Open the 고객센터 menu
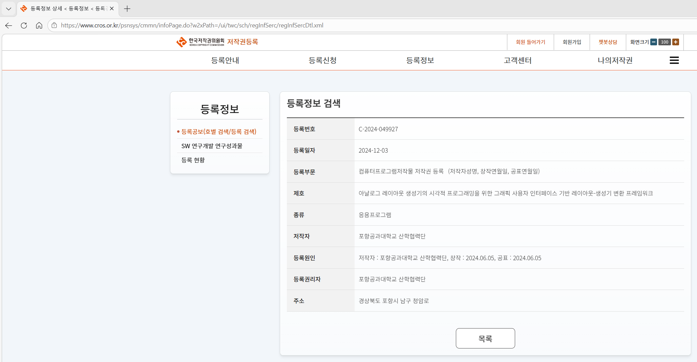 tap(518, 60)
